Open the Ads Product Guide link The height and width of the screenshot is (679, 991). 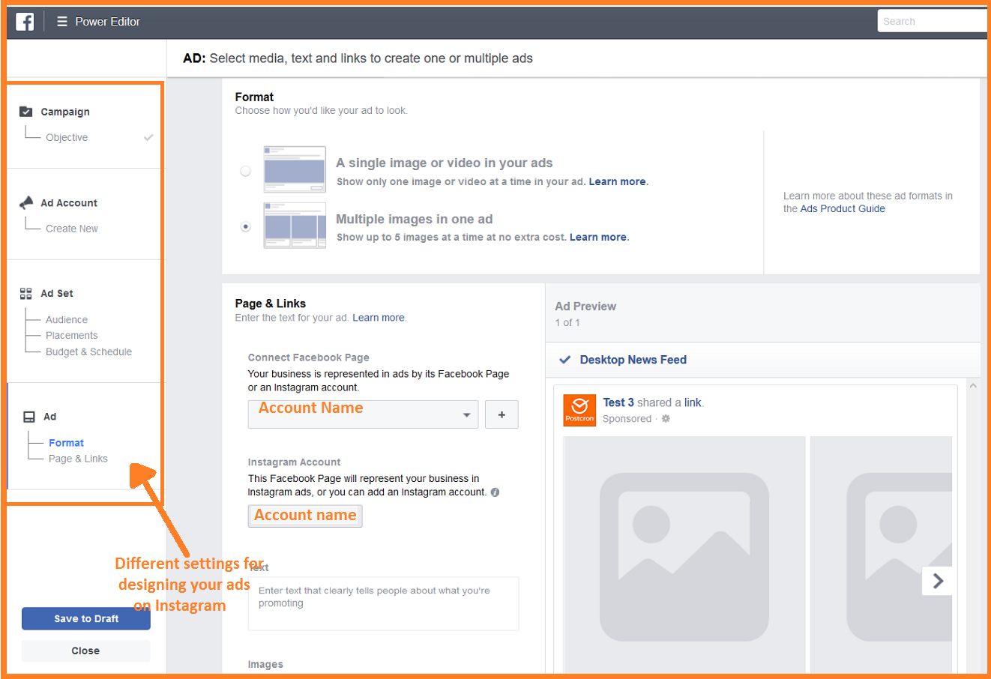(x=843, y=209)
